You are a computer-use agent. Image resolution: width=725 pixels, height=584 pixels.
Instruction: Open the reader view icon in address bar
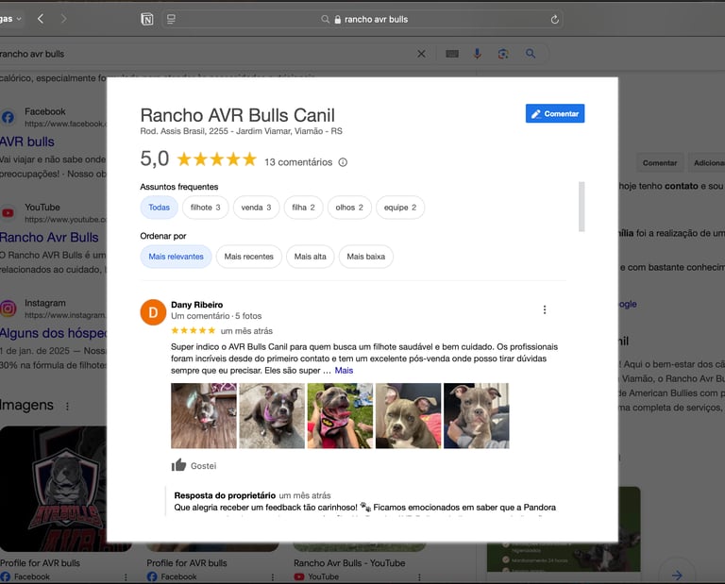point(171,19)
